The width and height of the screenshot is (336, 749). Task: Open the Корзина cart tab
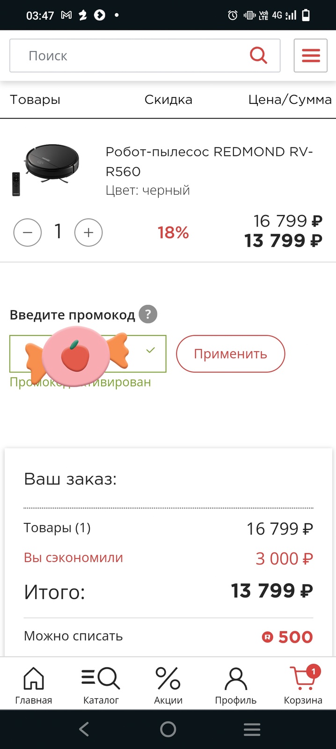(303, 685)
